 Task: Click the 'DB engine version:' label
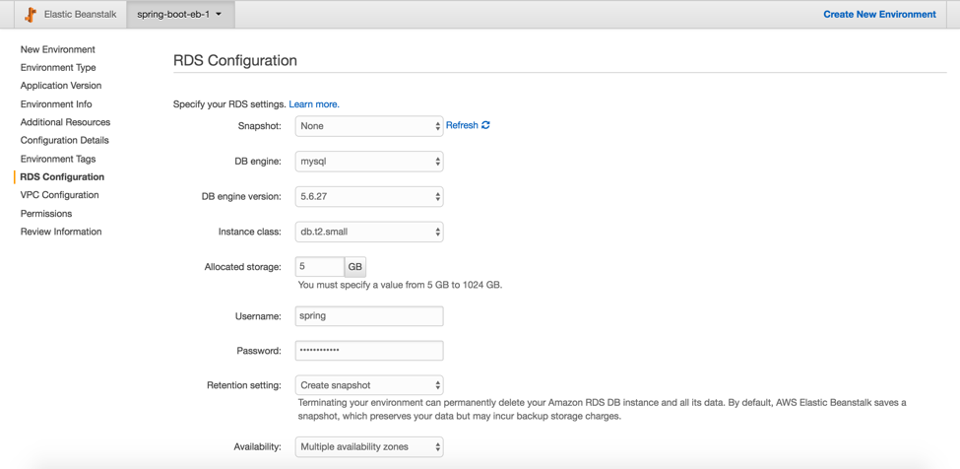click(241, 197)
